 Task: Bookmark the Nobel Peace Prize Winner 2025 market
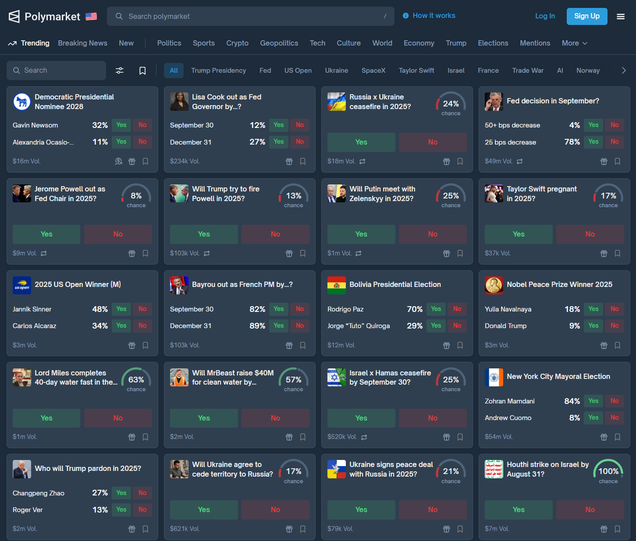tap(617, 345)
